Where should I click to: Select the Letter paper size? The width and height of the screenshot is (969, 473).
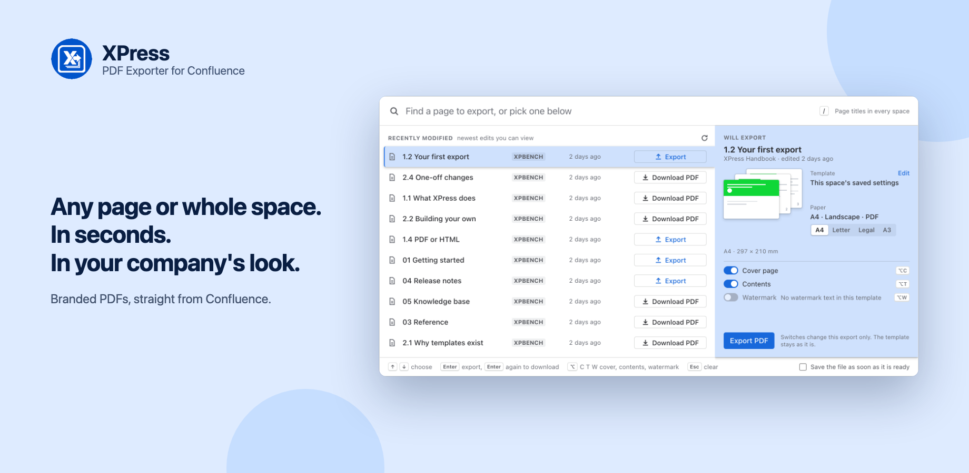click(841, 230)
